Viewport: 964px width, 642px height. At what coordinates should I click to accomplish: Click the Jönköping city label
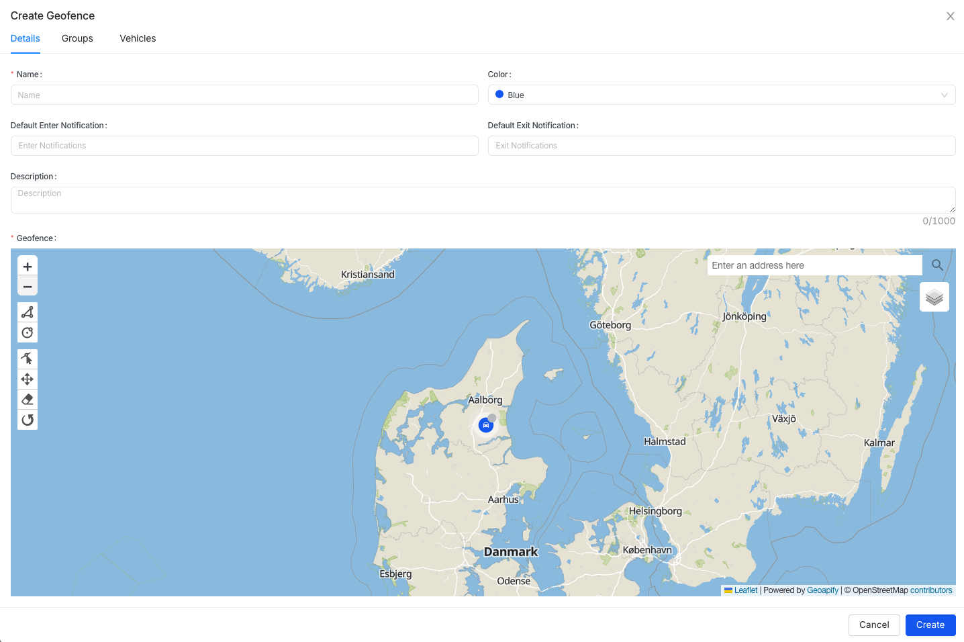pos(744,316)
